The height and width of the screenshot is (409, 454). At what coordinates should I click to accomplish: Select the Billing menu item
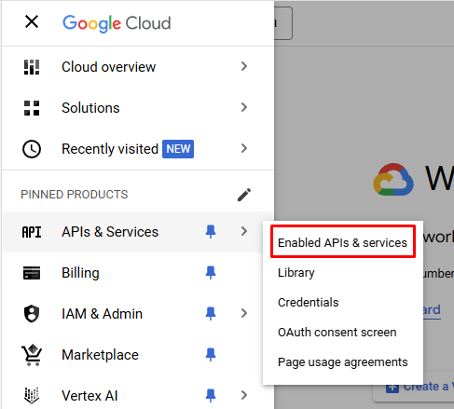[x=138, y=273]
